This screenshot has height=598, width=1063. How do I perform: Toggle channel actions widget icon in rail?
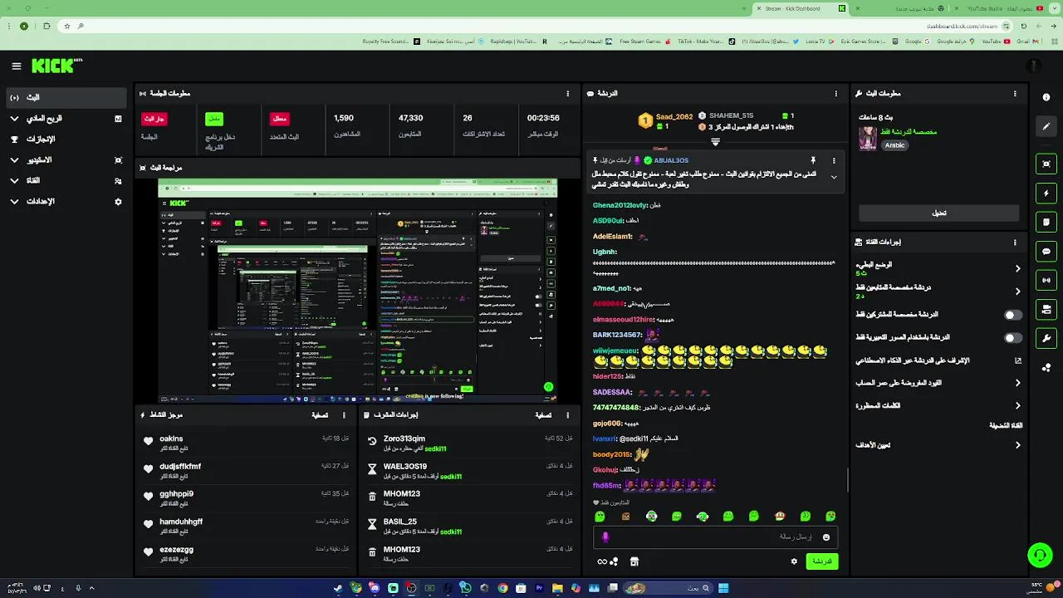coord(1046,310)
